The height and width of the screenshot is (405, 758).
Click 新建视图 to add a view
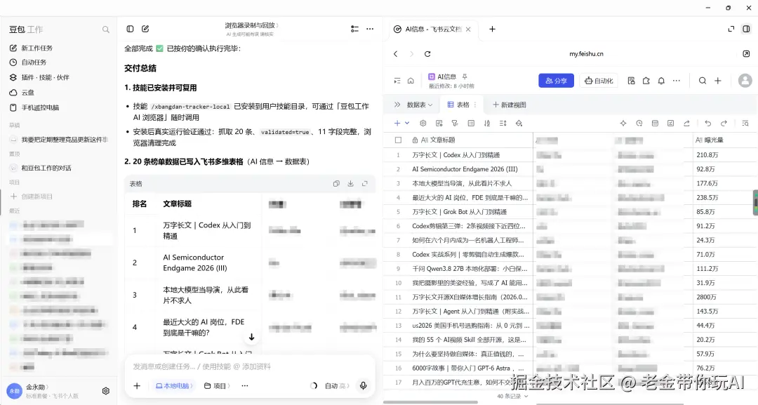[x=509, y=105]
